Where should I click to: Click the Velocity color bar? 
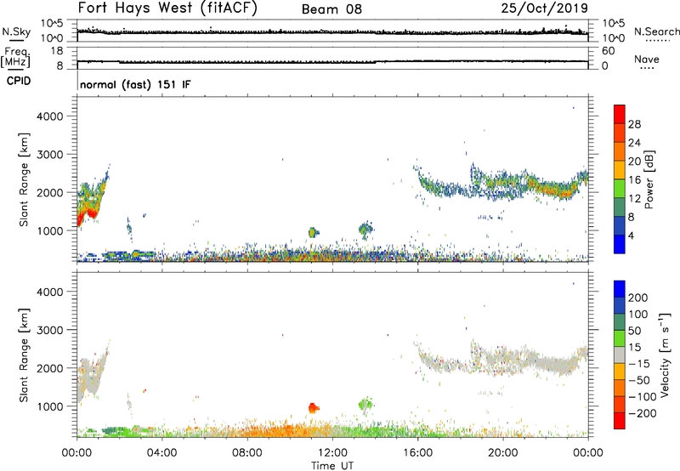pos(620,355)
